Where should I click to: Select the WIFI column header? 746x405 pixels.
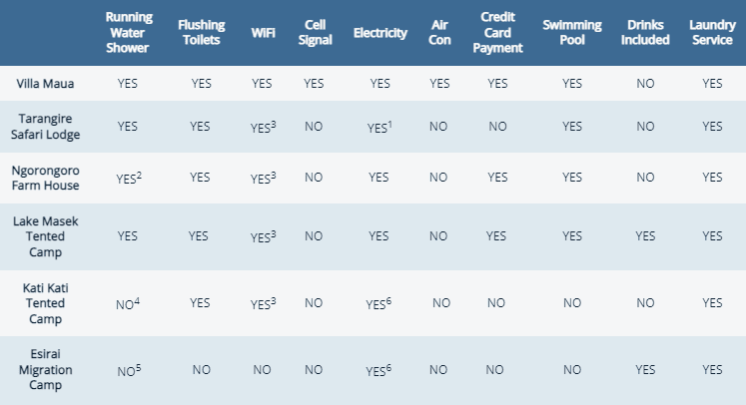coord(264,33)
